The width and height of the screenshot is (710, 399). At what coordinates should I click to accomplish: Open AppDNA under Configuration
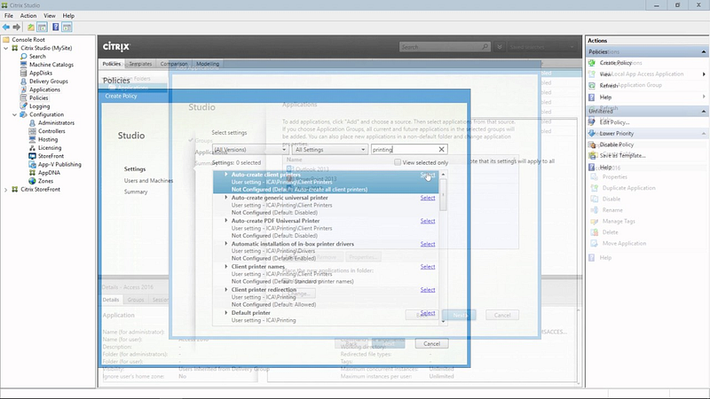[49, 173]
